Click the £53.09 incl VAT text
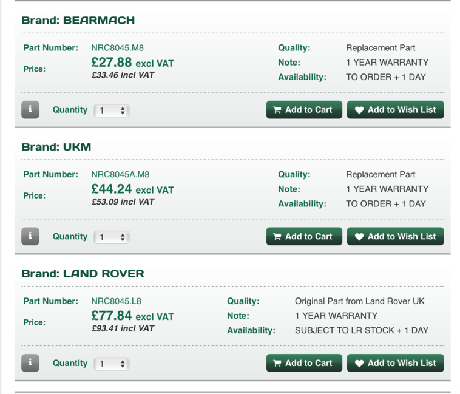Viewport: 460px width, 394px height. [x=123, y=202]
